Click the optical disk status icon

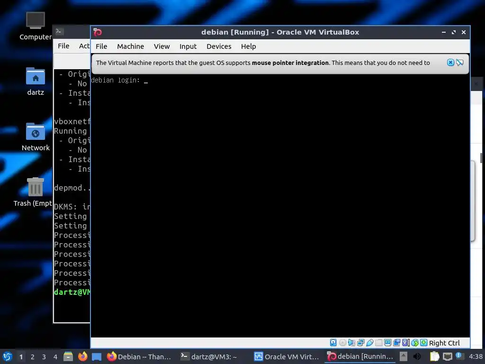pyautogui.click(x=342, y=343)
